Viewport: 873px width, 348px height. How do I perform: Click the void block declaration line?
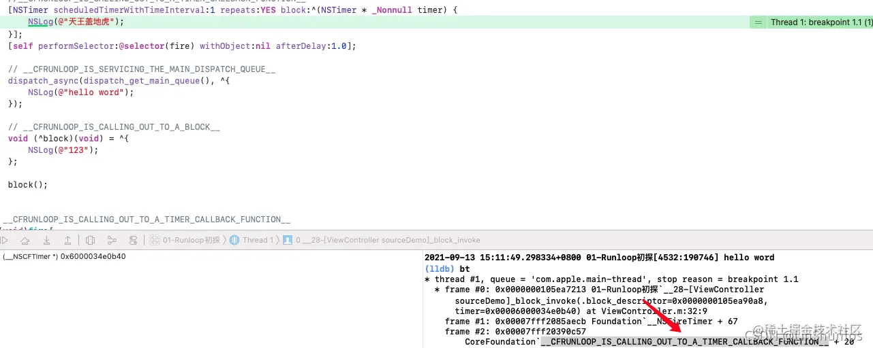[68, 139]
